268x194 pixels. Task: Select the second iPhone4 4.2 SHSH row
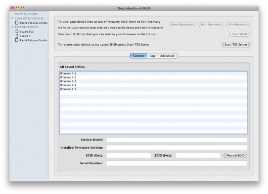[x=154, y=81]
